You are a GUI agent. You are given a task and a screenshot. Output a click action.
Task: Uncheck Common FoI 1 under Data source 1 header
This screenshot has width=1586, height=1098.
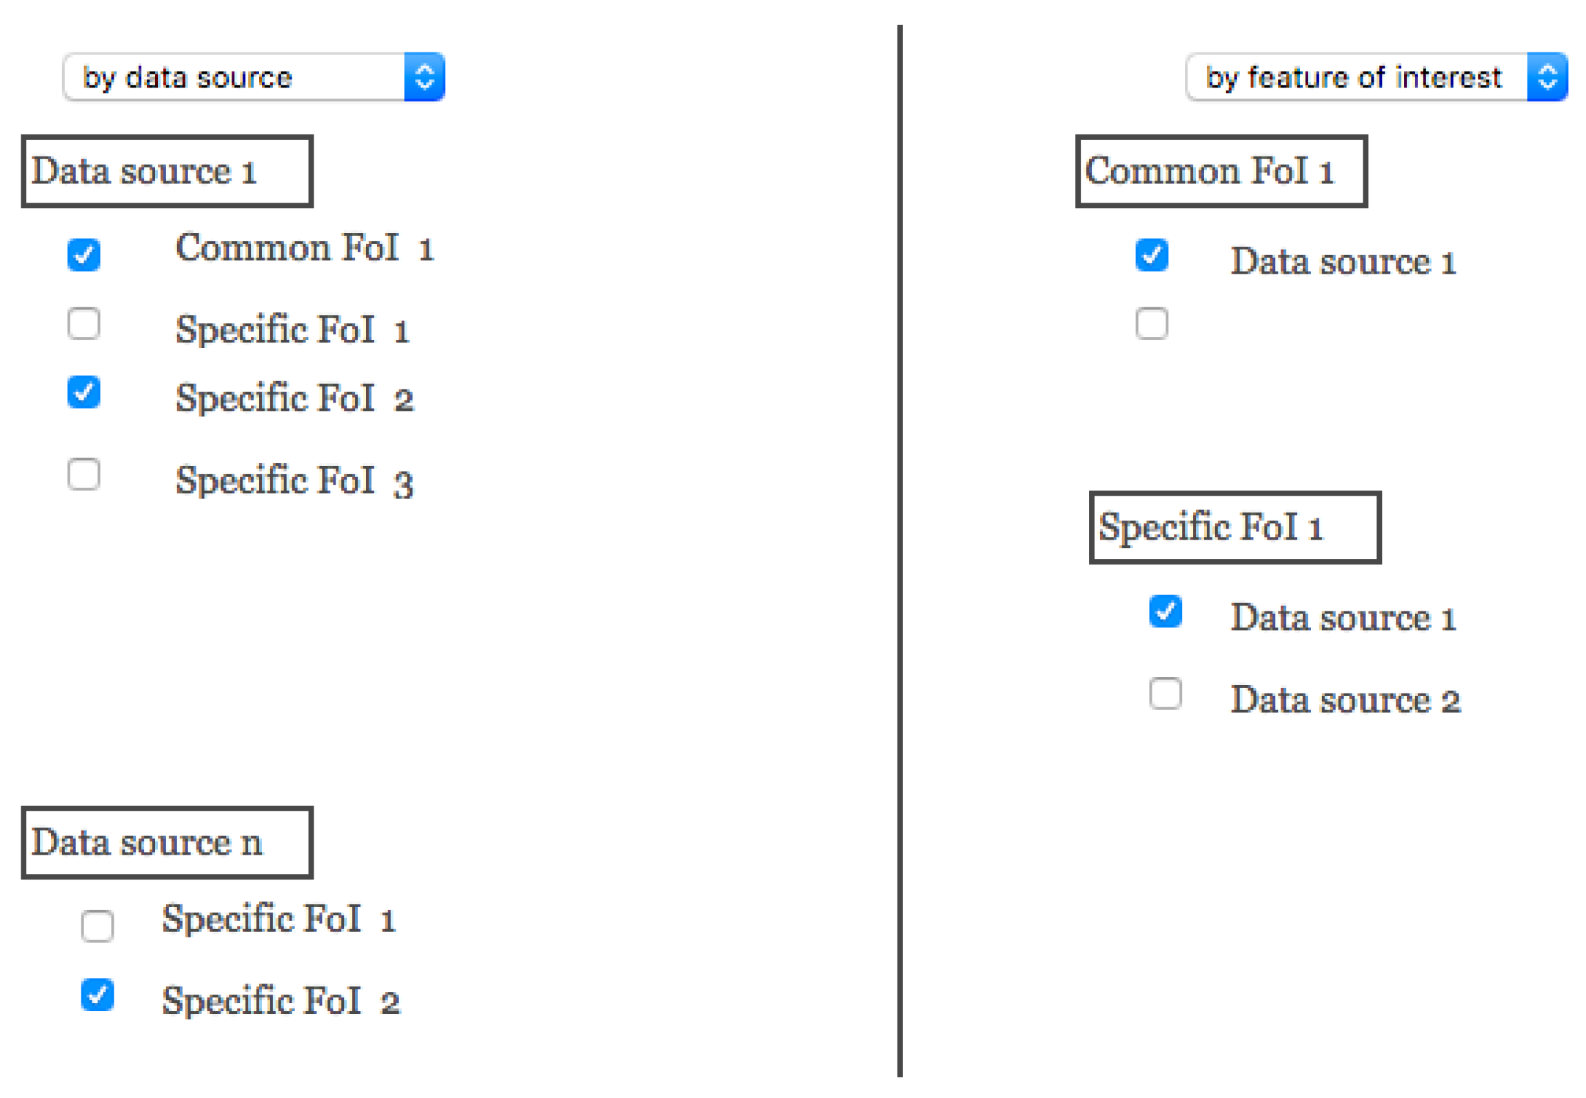click(x=84, y=255)
